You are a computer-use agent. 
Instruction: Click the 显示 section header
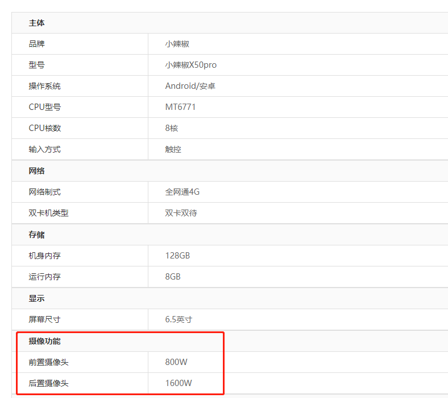36,298
